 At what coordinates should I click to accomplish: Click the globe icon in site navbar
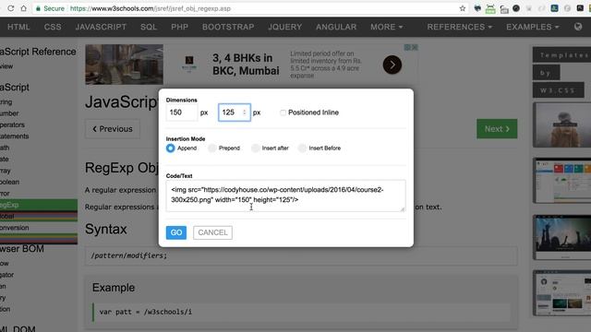click(x=578, y=27)
